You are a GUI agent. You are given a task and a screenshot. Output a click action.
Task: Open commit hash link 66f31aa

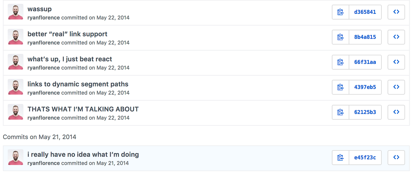[x=365, y=62]
